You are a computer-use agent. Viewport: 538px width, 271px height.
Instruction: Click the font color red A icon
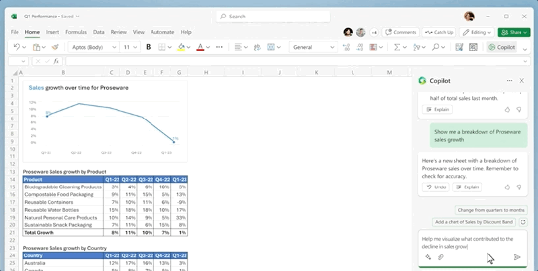click(200, 47)
